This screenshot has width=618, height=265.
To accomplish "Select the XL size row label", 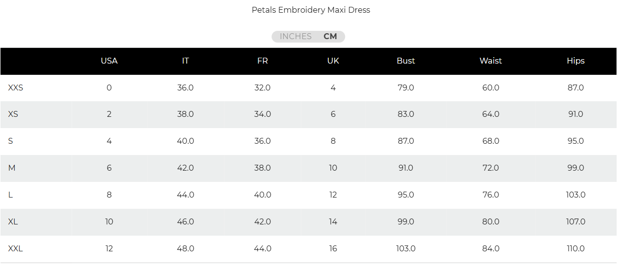I will pyautogui.click(x=13, y=222).
